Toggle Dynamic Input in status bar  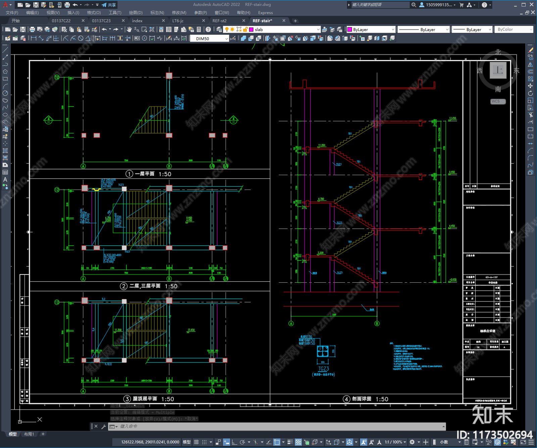click(x=227, y=442)
